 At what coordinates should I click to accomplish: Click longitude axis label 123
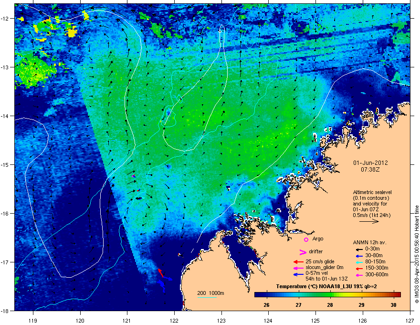pyautogui.click(x=221, y=320)
